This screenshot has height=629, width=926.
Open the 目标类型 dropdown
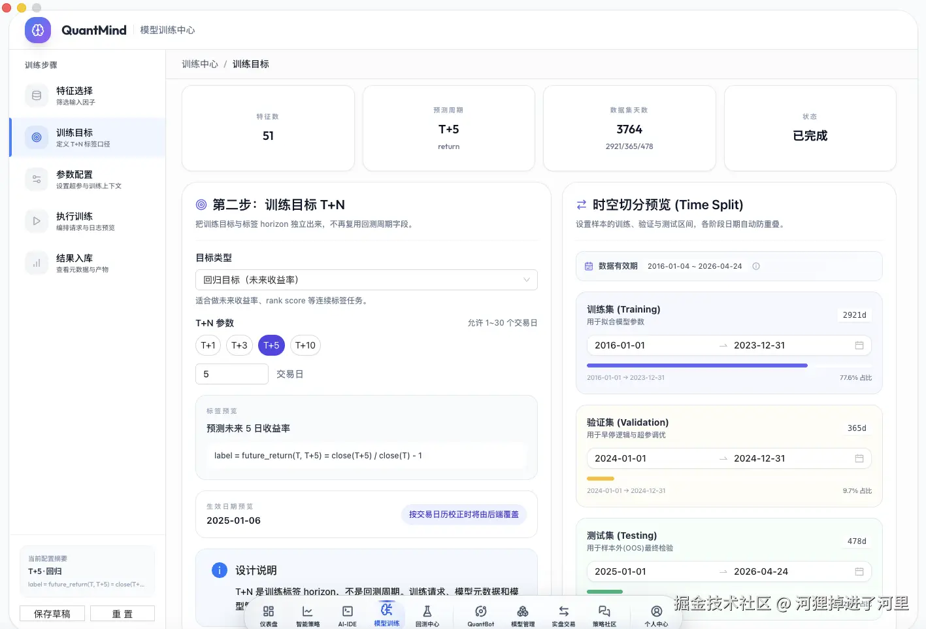(367, 280)
